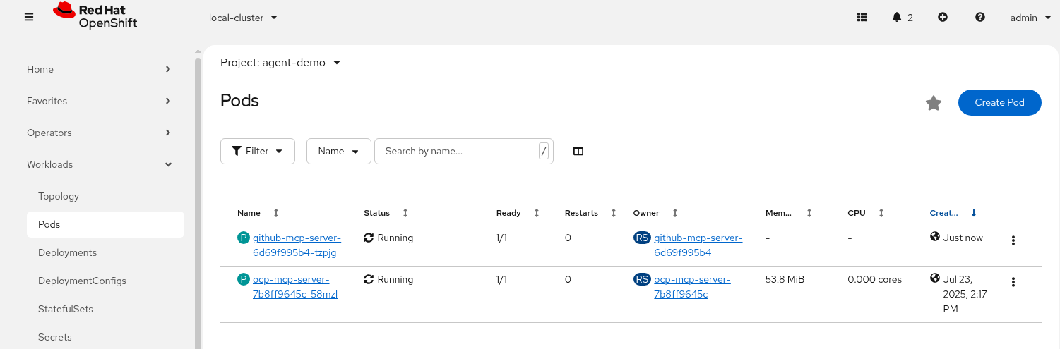1060x349 pixels.
Task: Expand the Home navigation section
Action: (x=99, y=69)
